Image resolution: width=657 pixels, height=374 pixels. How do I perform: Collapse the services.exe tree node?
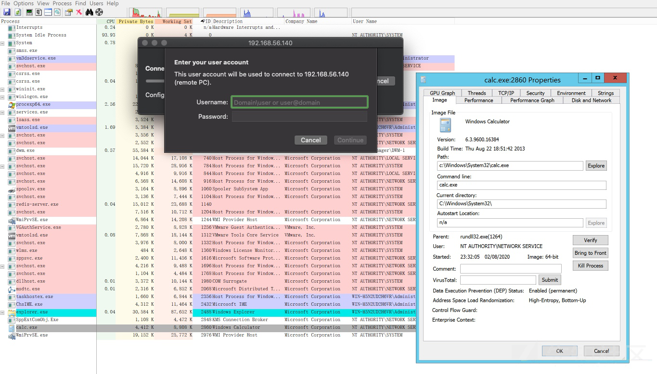[x=2, y=112]
